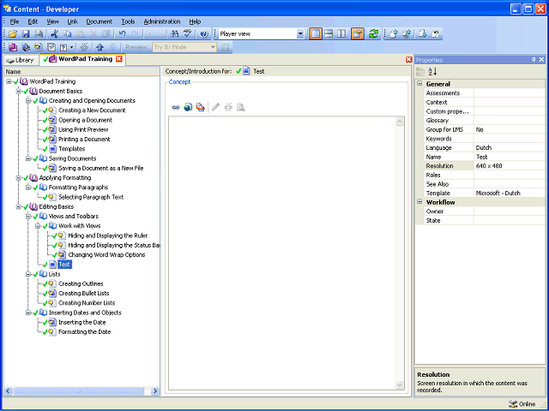Viewport: 549px width, 411px height.
Task: Click the Open folder toolbar icon
Action: coord(13,34)
